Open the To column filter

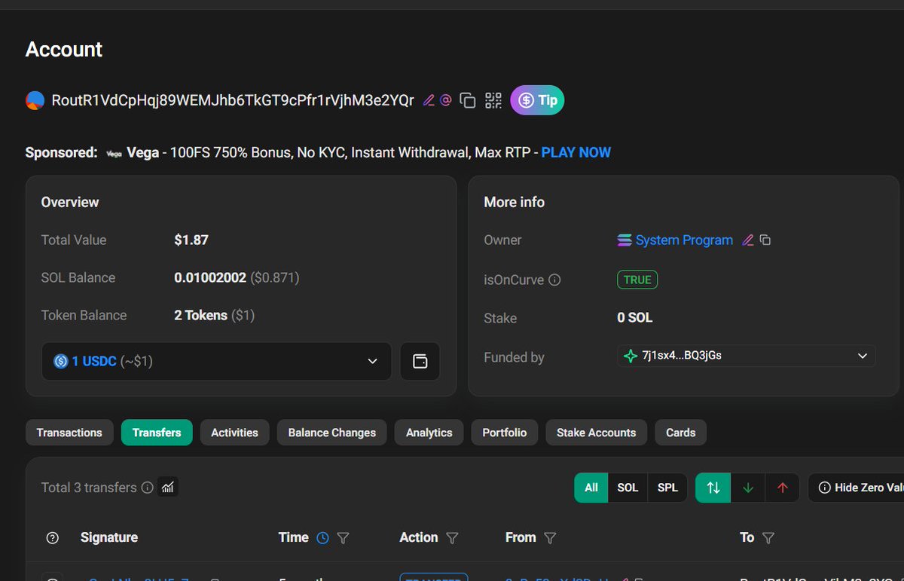point(768,538)
